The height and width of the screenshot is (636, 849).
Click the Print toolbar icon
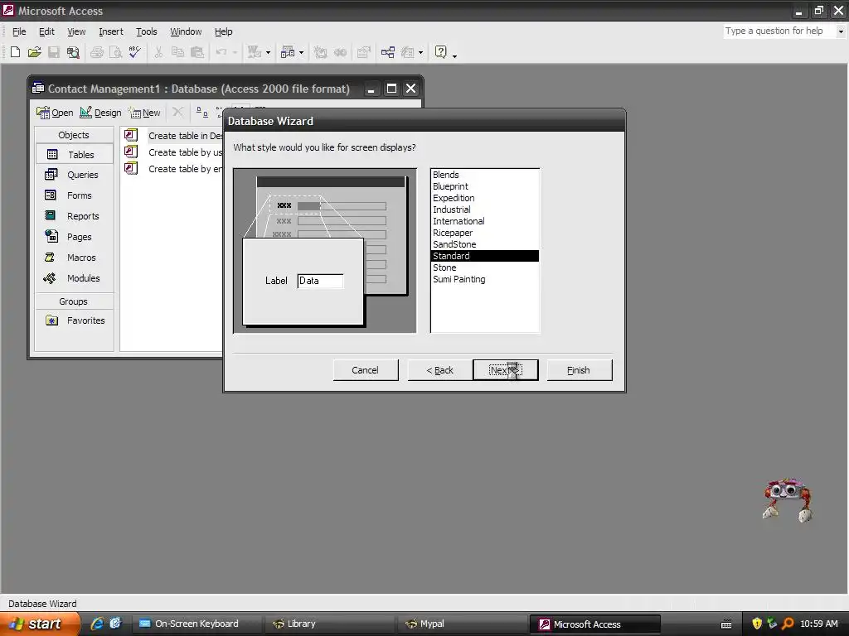click(x=97, y=52)
